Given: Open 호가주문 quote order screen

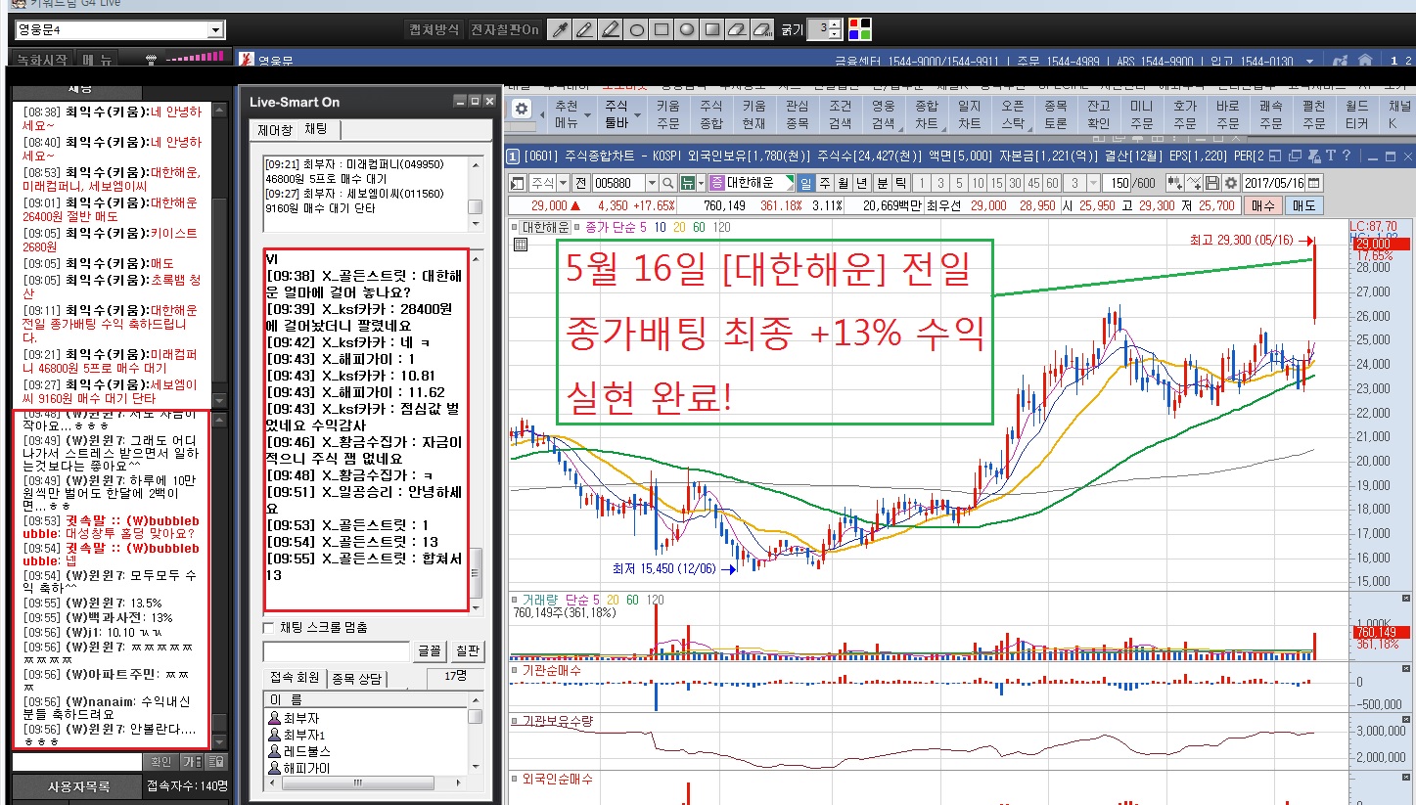Looking at the screenshot, I should pos(1184,114).
